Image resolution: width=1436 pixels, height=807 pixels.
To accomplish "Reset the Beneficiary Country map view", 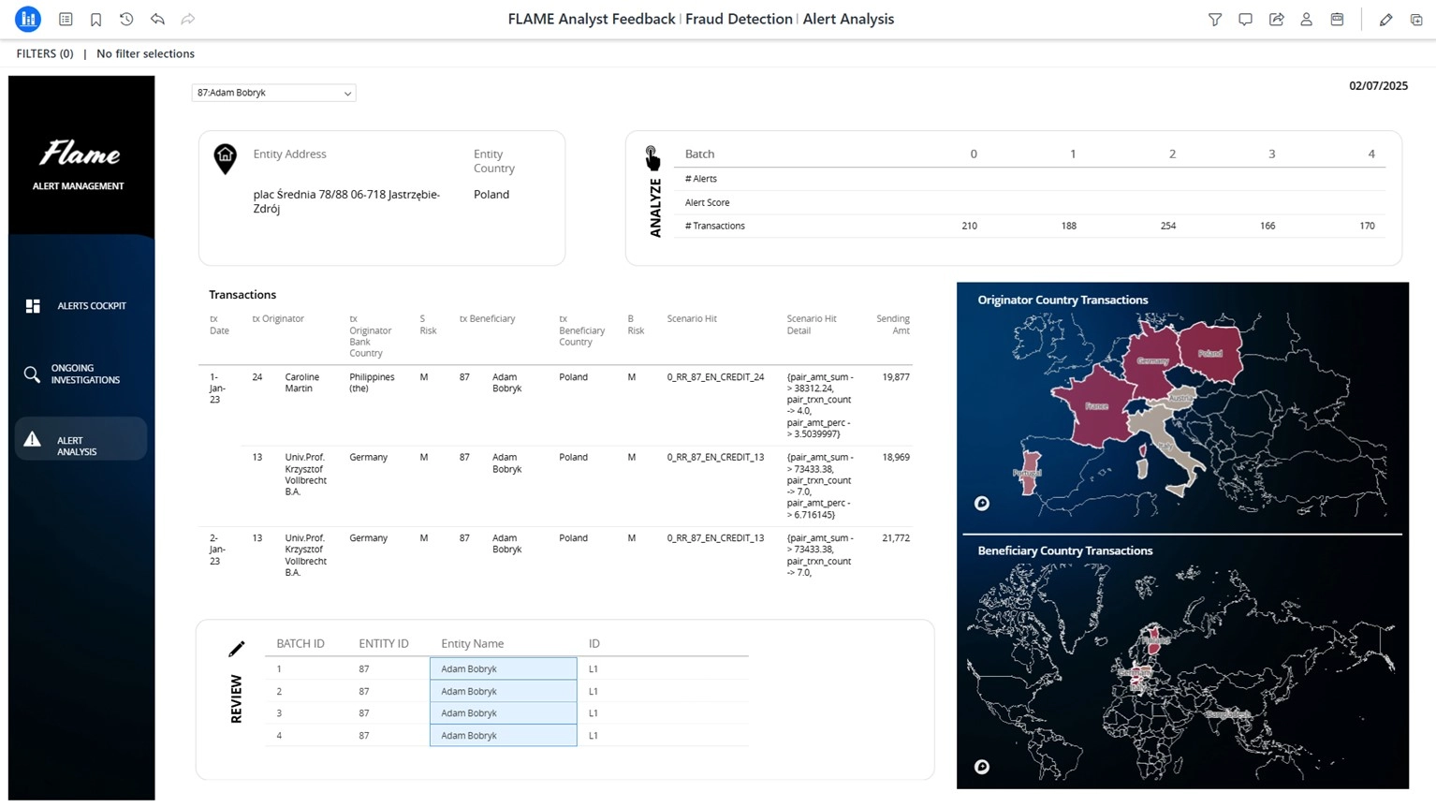I will (982, 767).
